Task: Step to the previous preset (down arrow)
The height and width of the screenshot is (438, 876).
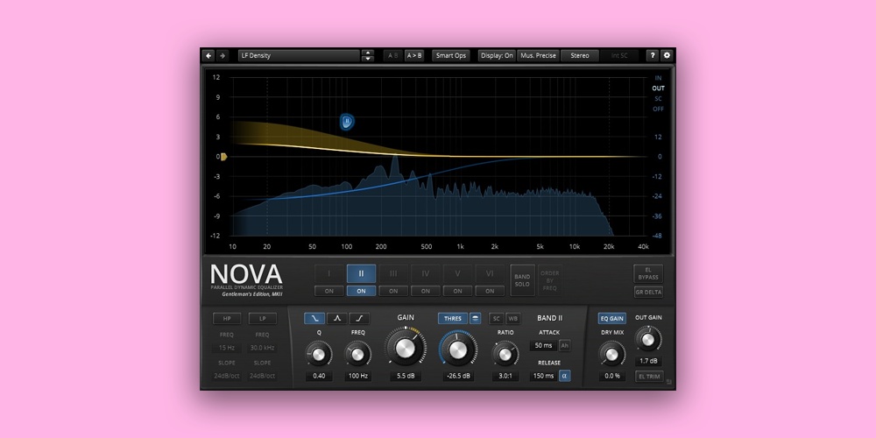Action: 368,58
